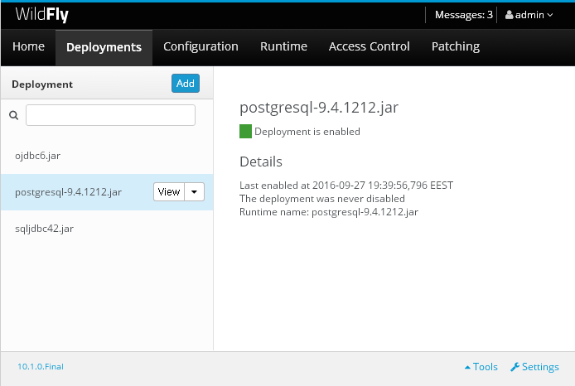Select the Patching tab
The image size is (575, 386).
(456, 46)
